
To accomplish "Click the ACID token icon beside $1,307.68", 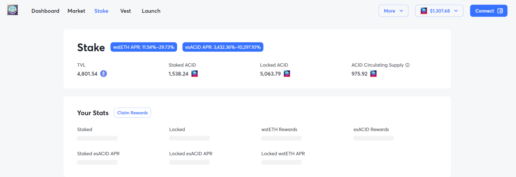I will click(x=424, y=11).
